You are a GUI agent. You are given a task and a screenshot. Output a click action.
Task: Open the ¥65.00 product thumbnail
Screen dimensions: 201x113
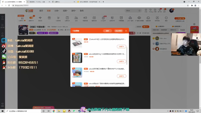pos(77,73)
